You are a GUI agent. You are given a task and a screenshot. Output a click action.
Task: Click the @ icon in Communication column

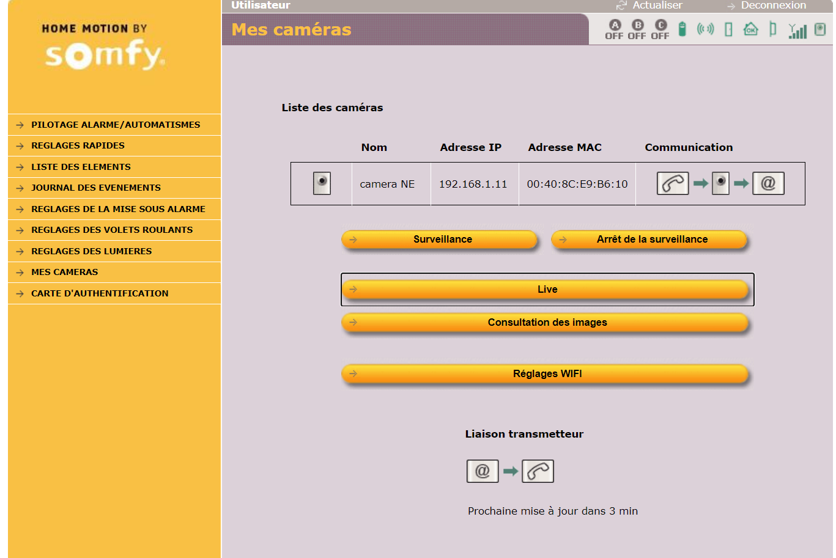click(768, 183)
